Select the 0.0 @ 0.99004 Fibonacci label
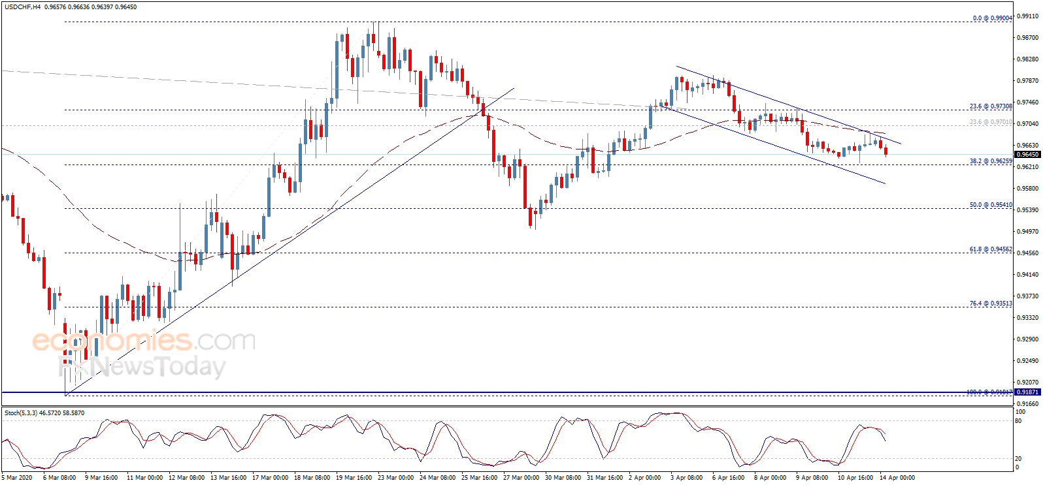 click(992, 18)
